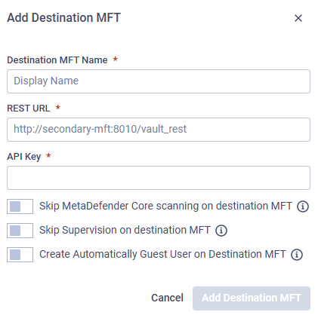Click the red asterisk beside API Key
This screenshot has height=315, width=318.
(x=48, y=156)
